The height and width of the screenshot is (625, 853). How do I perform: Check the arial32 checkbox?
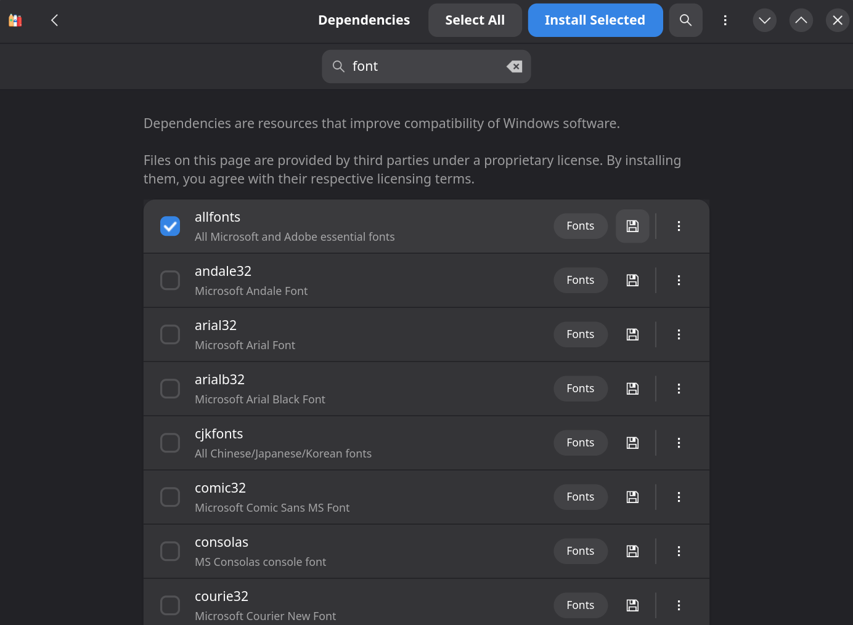click(x=170, y=334)
